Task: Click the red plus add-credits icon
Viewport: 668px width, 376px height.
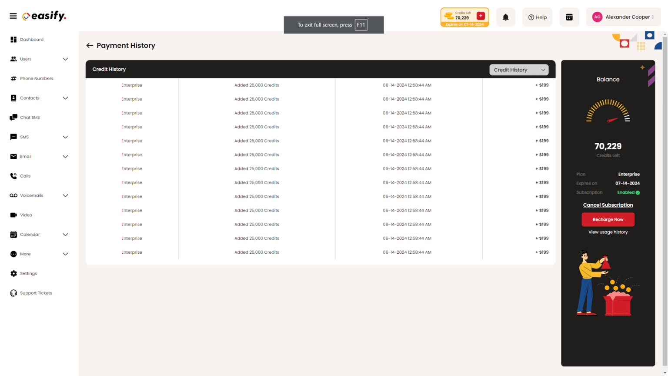Action: coord(481,16)
